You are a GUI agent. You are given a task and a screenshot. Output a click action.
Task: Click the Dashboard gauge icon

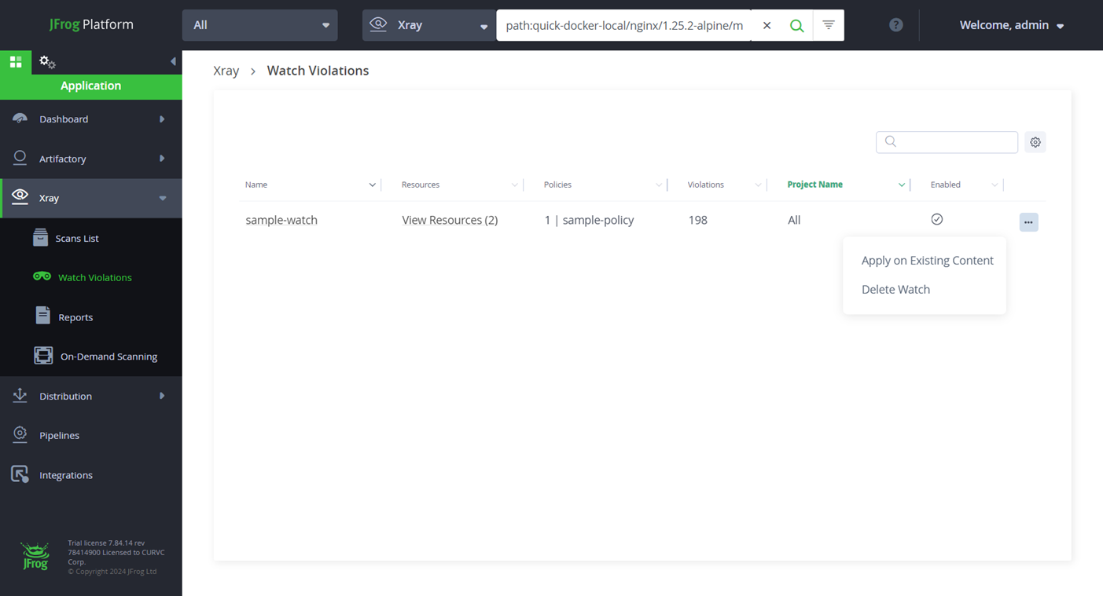20,119
